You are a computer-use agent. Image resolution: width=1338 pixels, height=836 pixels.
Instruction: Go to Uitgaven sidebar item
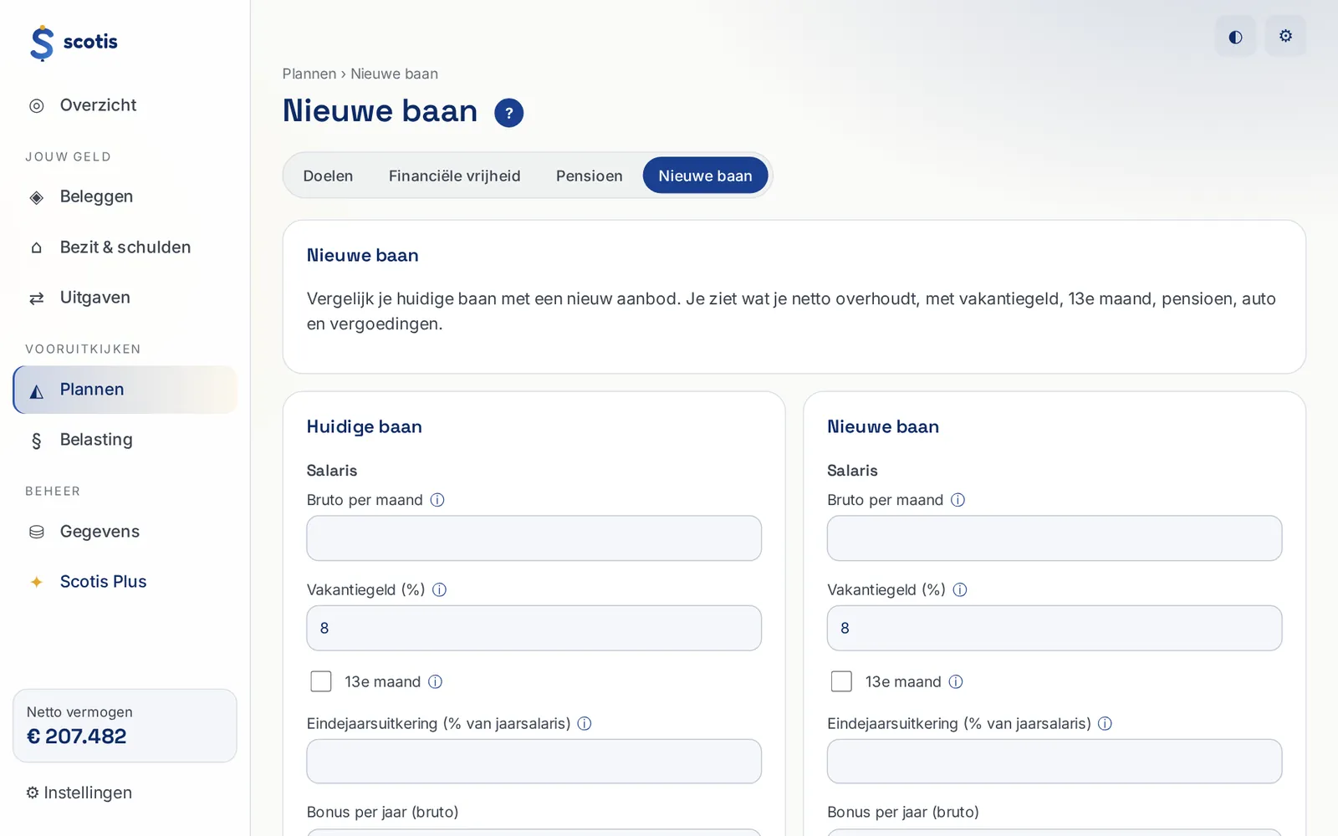125,298
